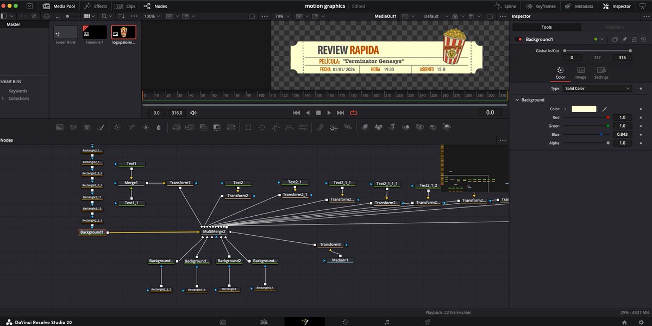Open the Fairlight page in bottom bar
Viewport: 652px width, 326px height.
click(386, 322)
